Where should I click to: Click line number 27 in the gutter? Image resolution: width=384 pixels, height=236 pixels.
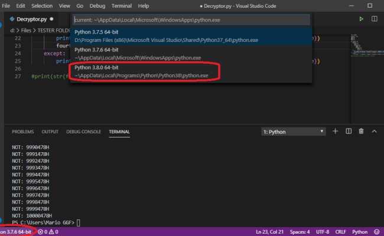18,76
